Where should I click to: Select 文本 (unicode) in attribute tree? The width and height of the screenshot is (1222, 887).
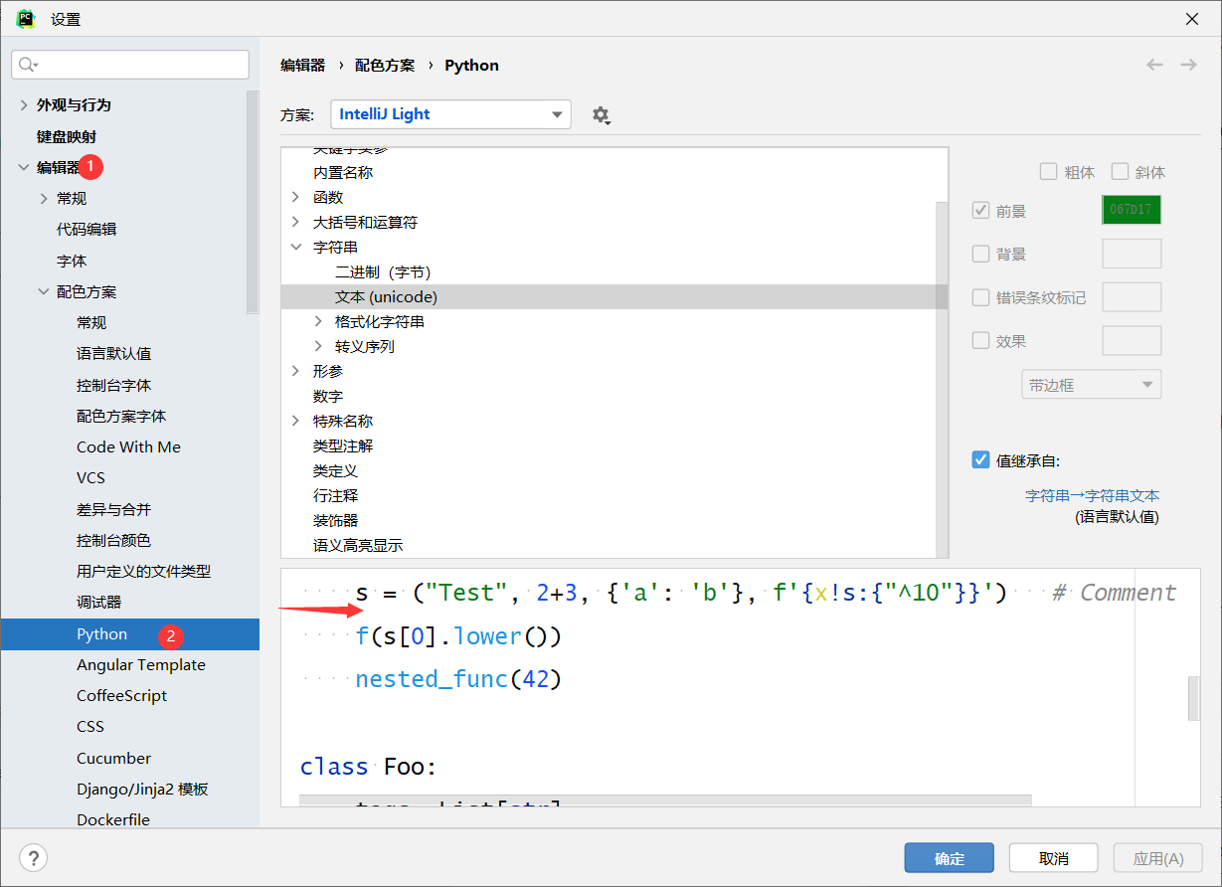614,296
